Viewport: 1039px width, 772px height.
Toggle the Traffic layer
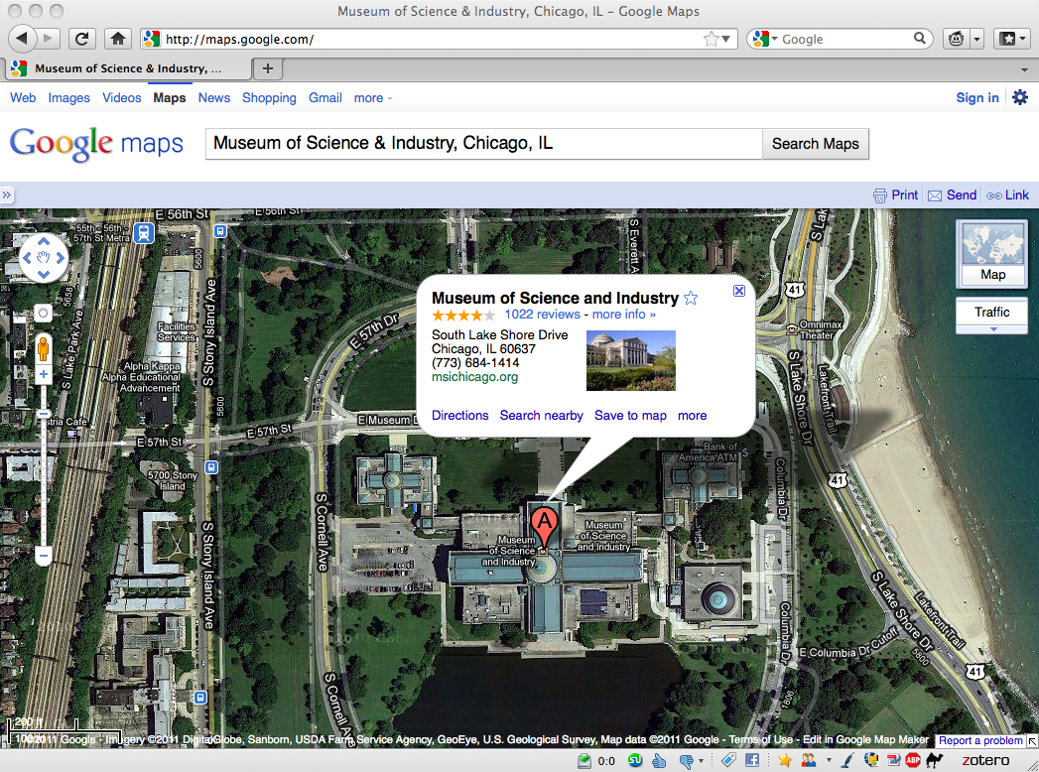tap(992, 312)
